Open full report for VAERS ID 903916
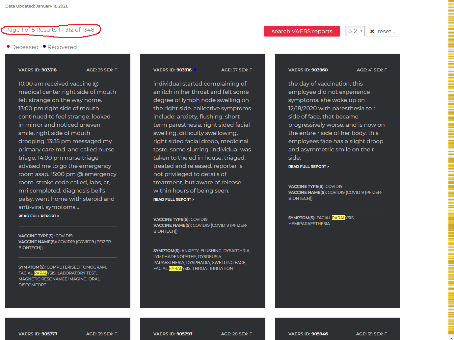The width and height of the screenshot is (454, 340). point(174,199)
